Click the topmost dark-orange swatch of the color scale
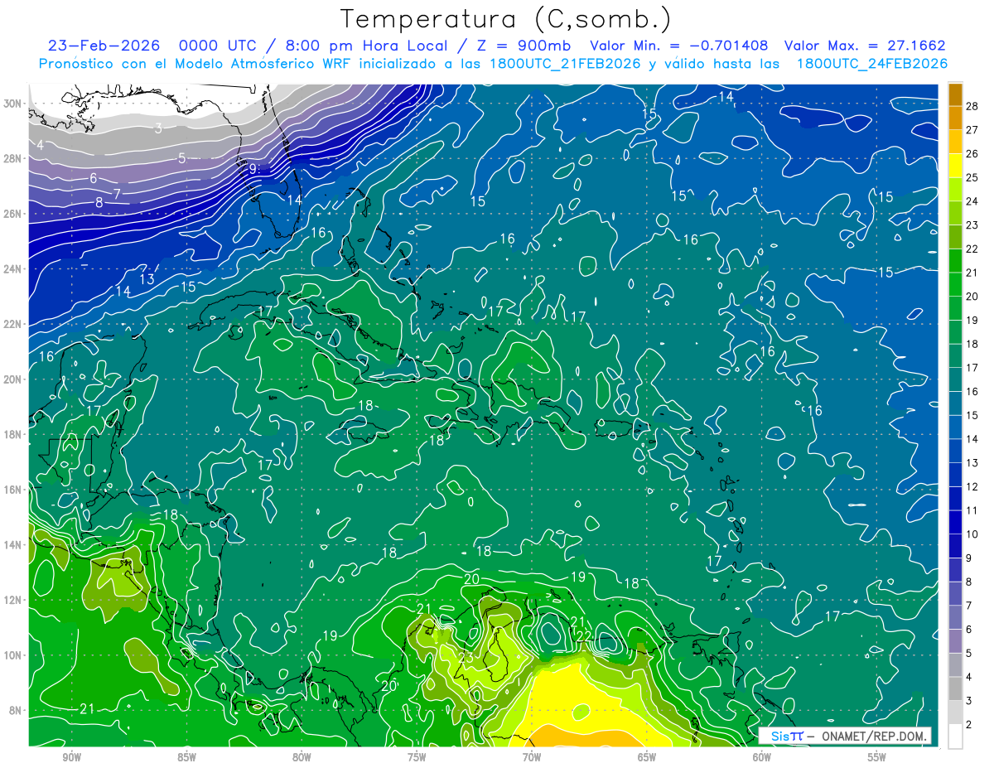 [x=955, y=94]
